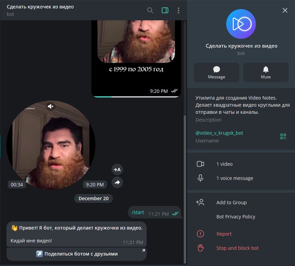
Task: Toggle the right info sidebar panel
Action: (x=165, y=10)
